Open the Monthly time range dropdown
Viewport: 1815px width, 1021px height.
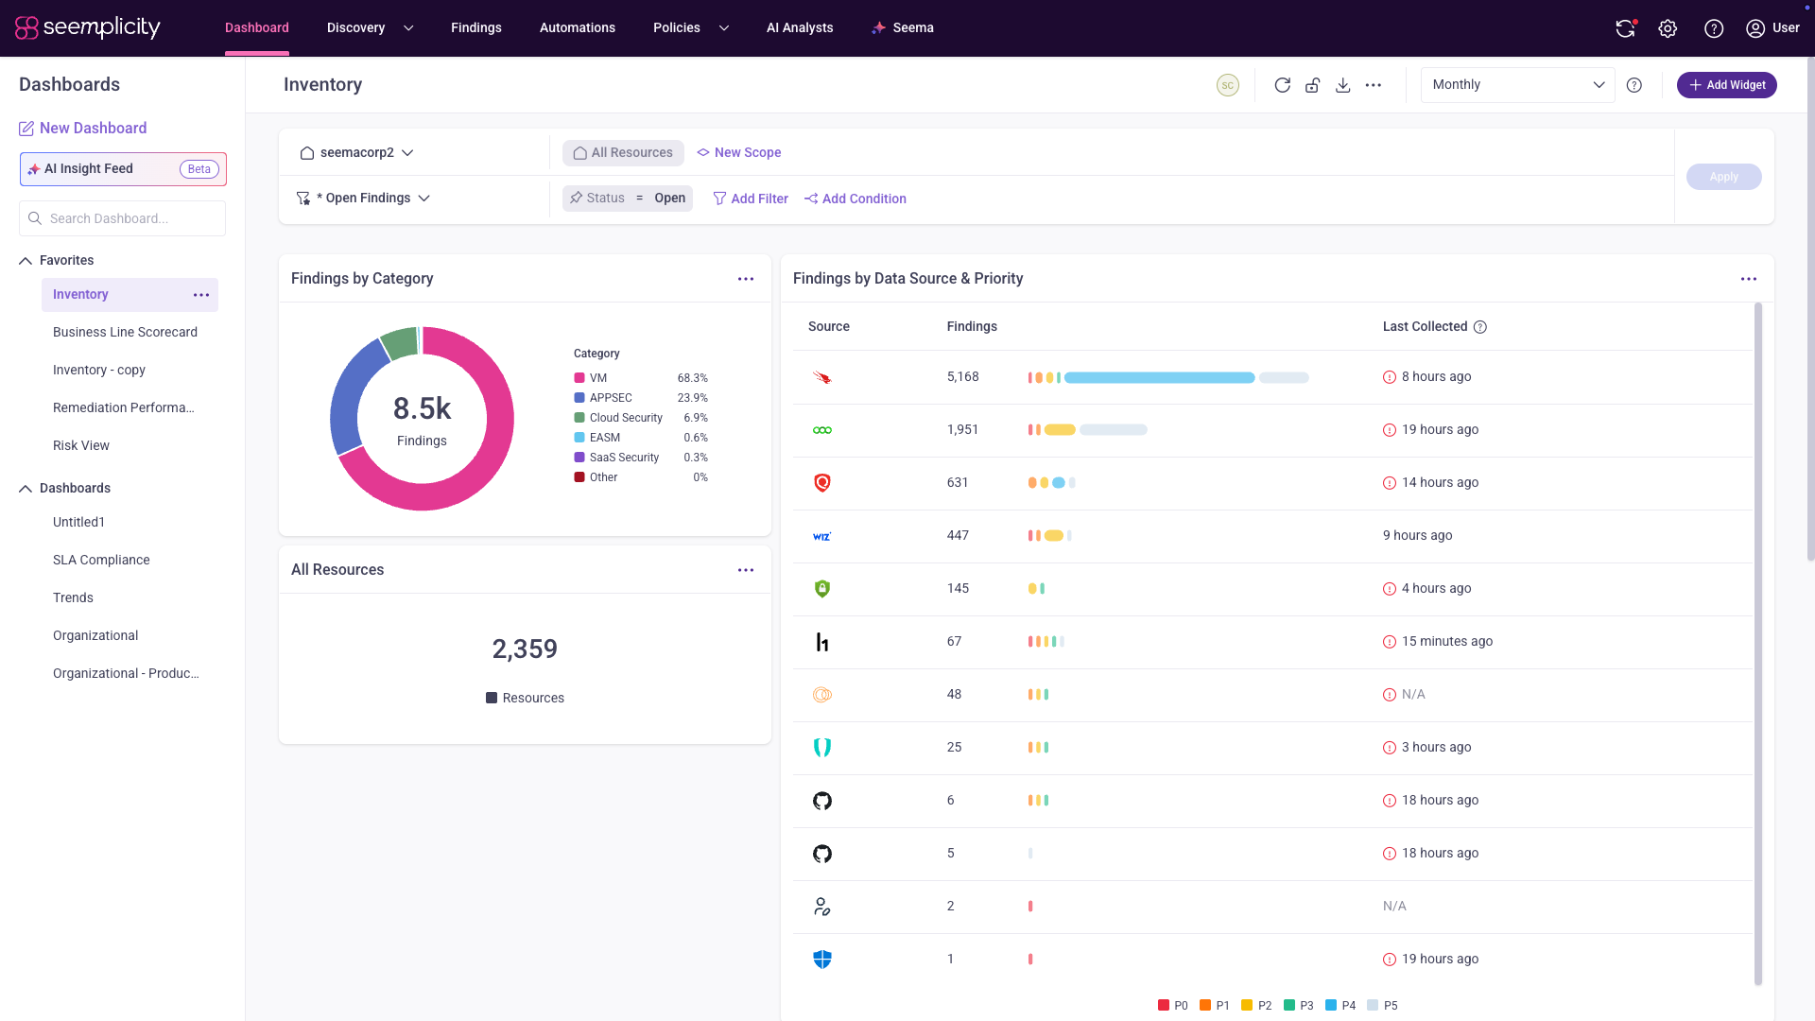(1517, 85)
